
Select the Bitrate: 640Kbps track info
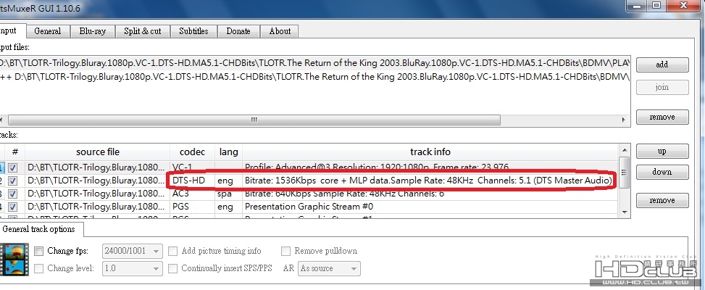(x=344, y=194)
